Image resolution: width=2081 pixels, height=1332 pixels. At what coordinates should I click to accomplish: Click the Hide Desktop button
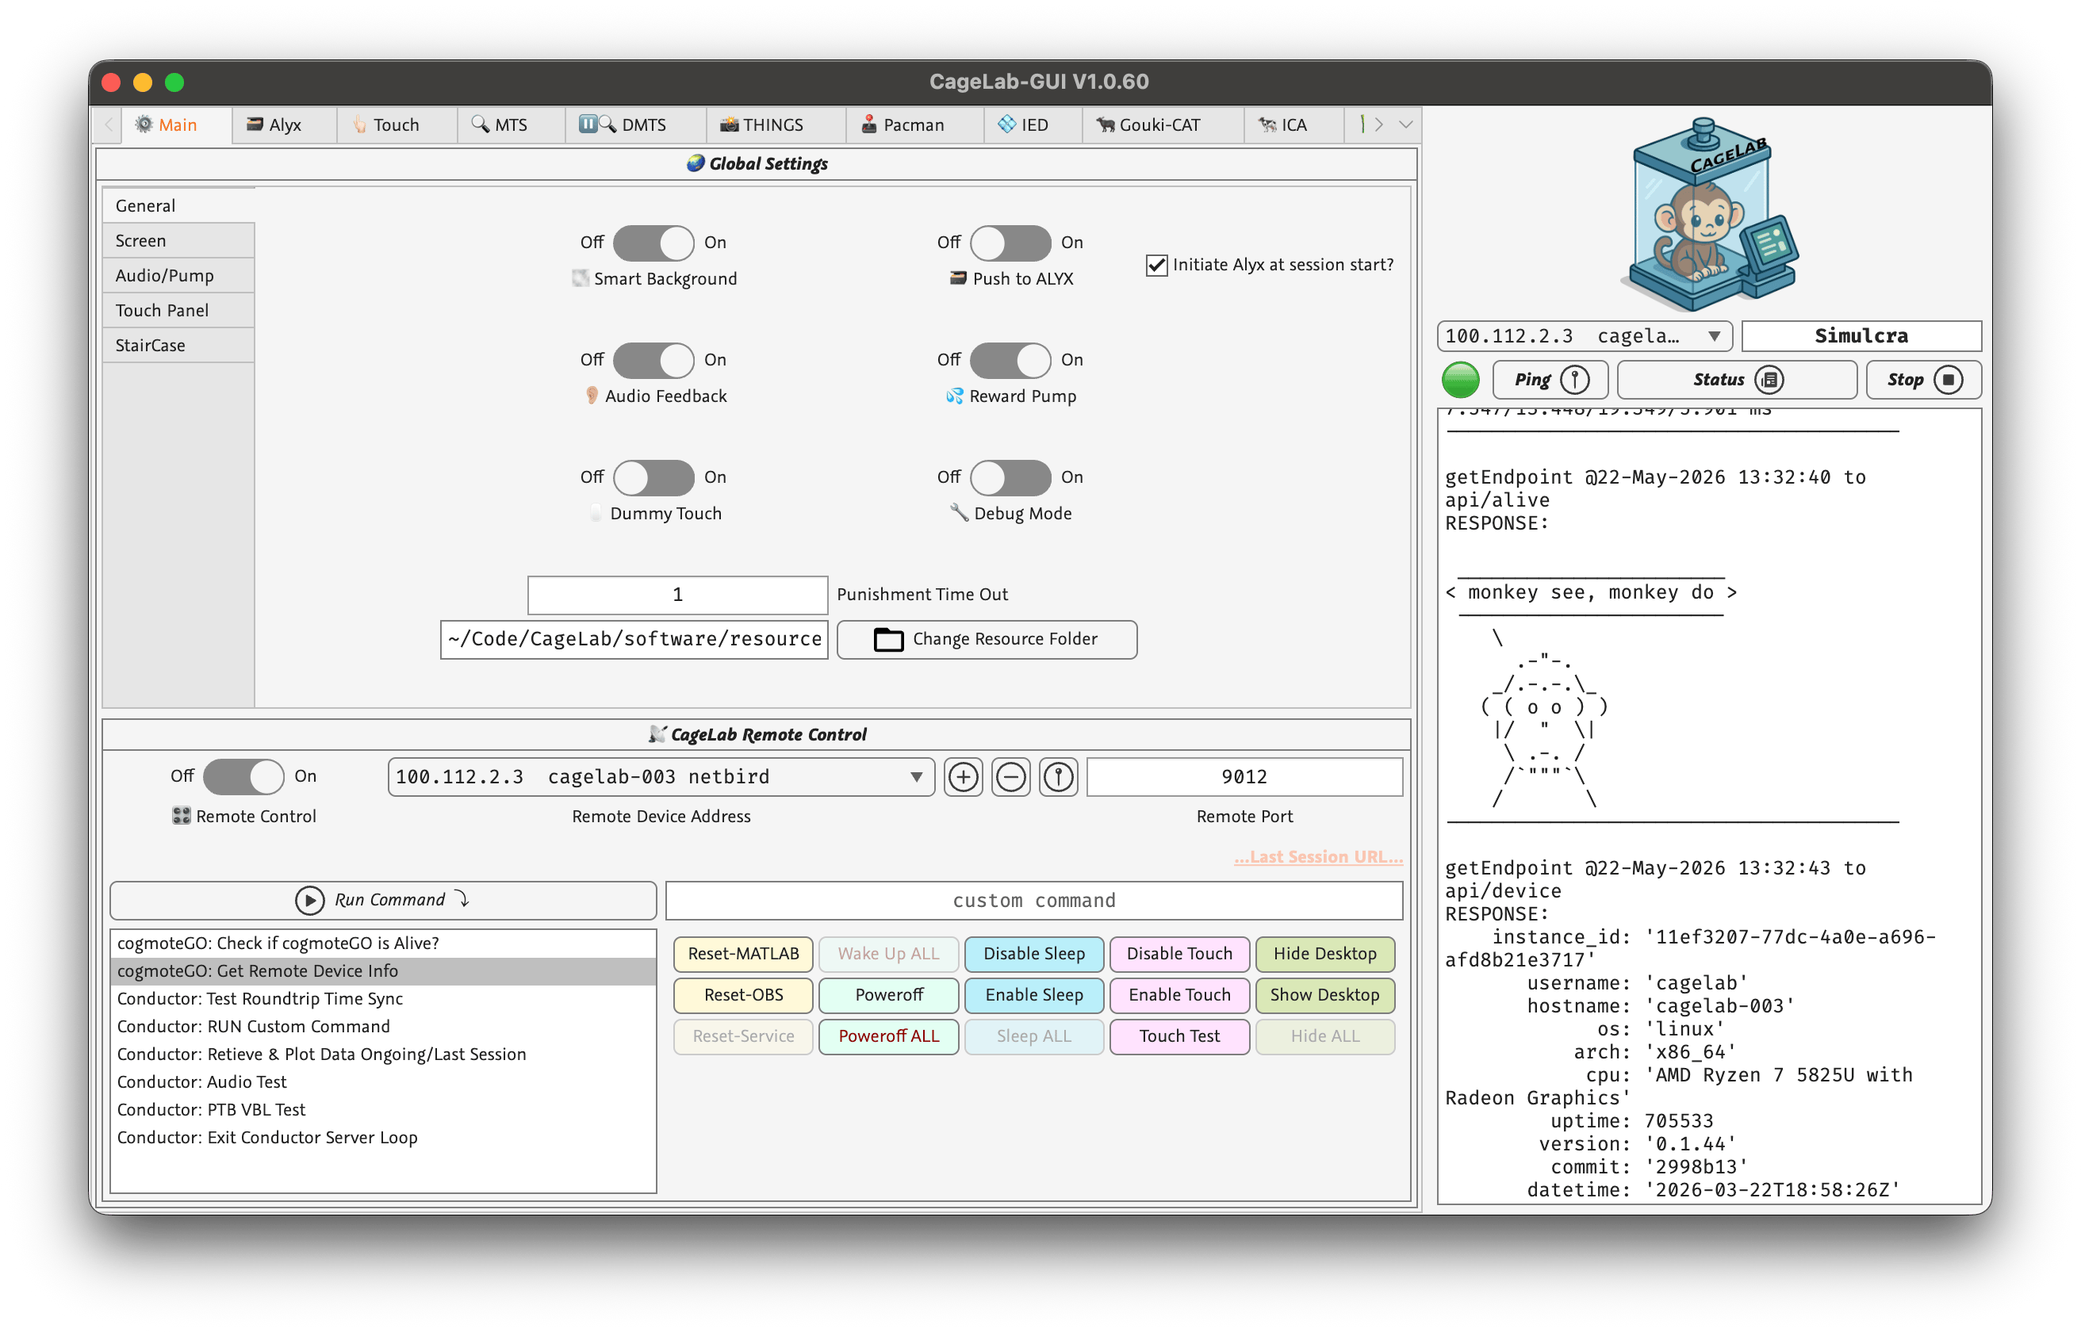click(1324, 953)
